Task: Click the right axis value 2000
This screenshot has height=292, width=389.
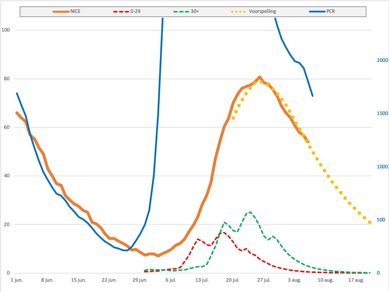Action: 382,60
